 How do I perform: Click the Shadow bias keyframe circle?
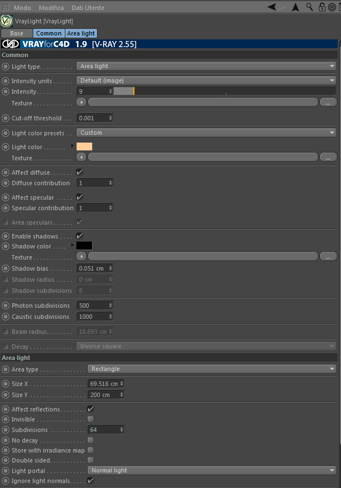coord(6,268)
